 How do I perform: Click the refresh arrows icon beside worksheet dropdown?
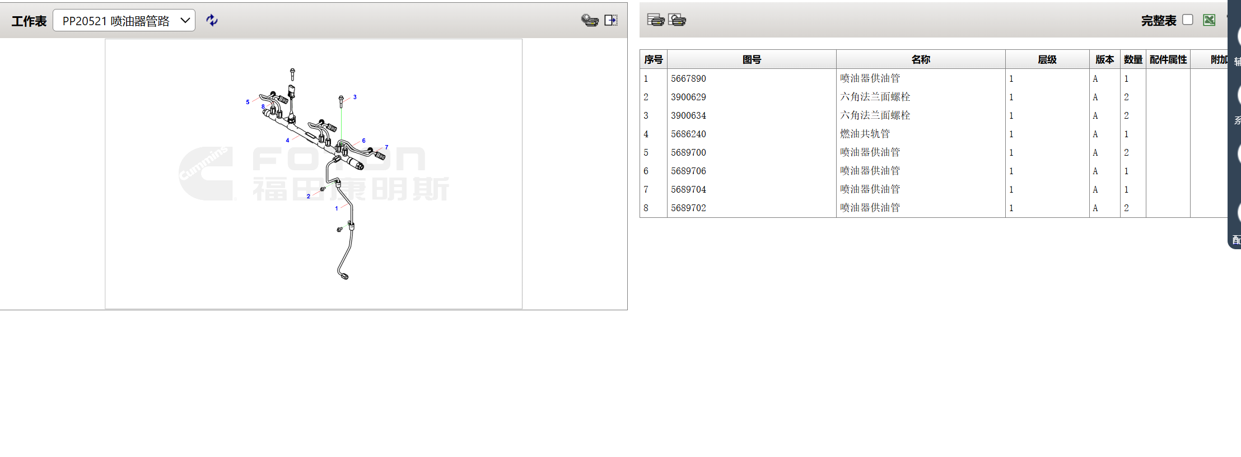(x=212, y=21)
